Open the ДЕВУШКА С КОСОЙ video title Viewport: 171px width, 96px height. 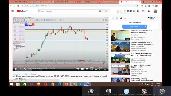pyautogui.click(x=142, y=79)
